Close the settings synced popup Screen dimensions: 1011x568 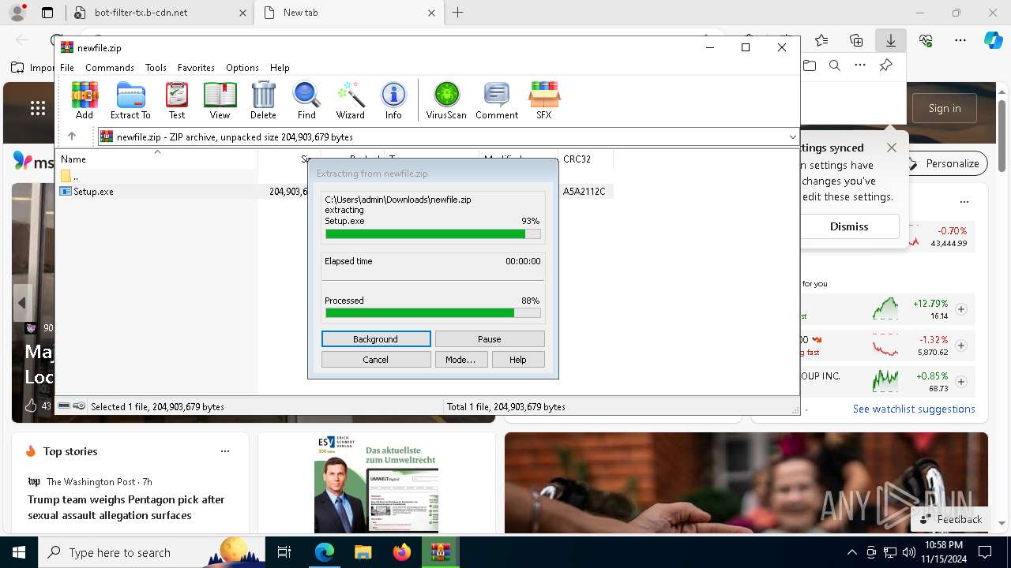tap(892, 148)
